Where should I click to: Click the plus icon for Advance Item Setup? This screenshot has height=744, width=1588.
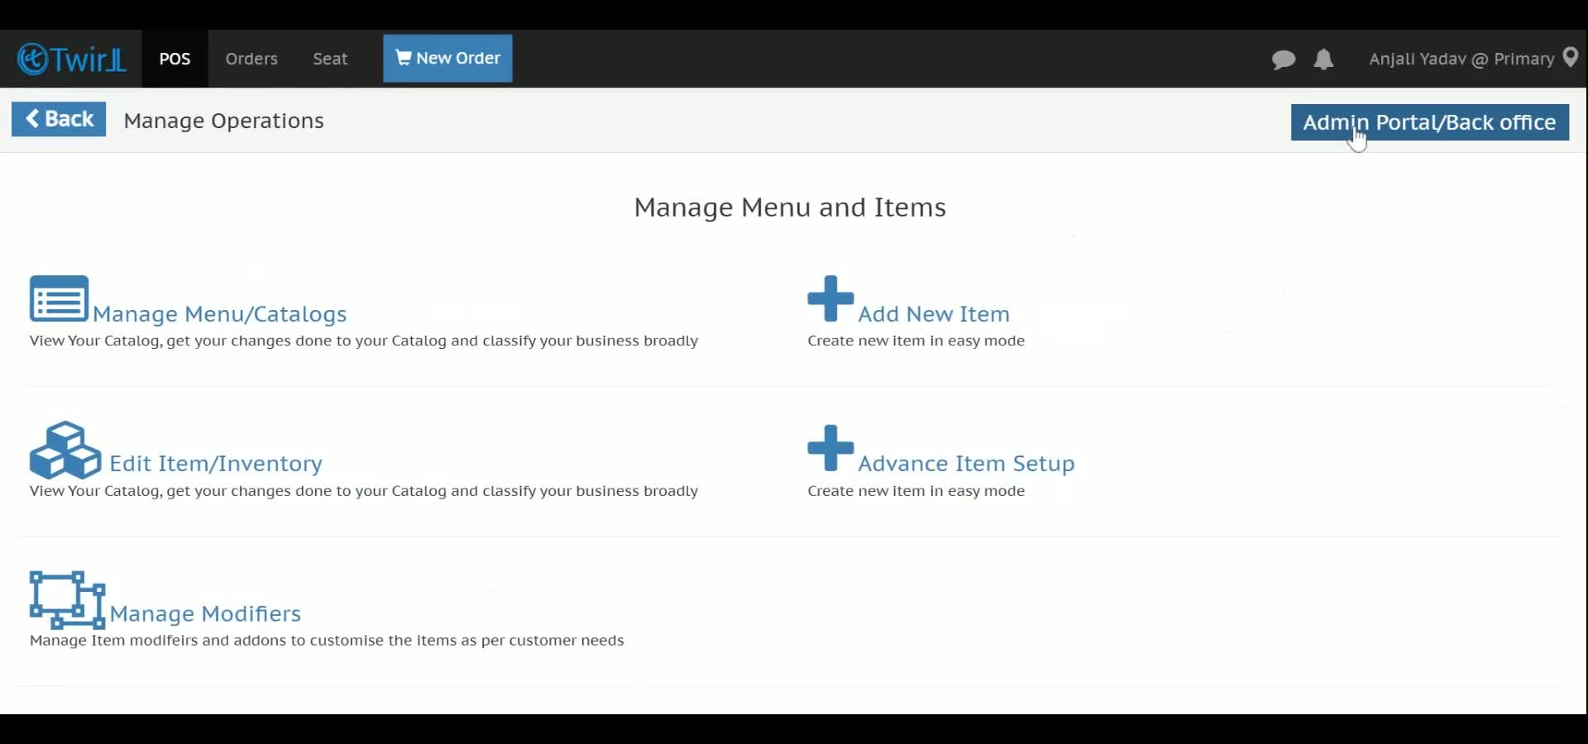click(x=830, y=448)
